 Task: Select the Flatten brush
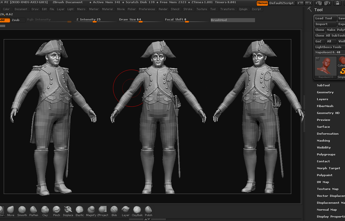point(34,212)
